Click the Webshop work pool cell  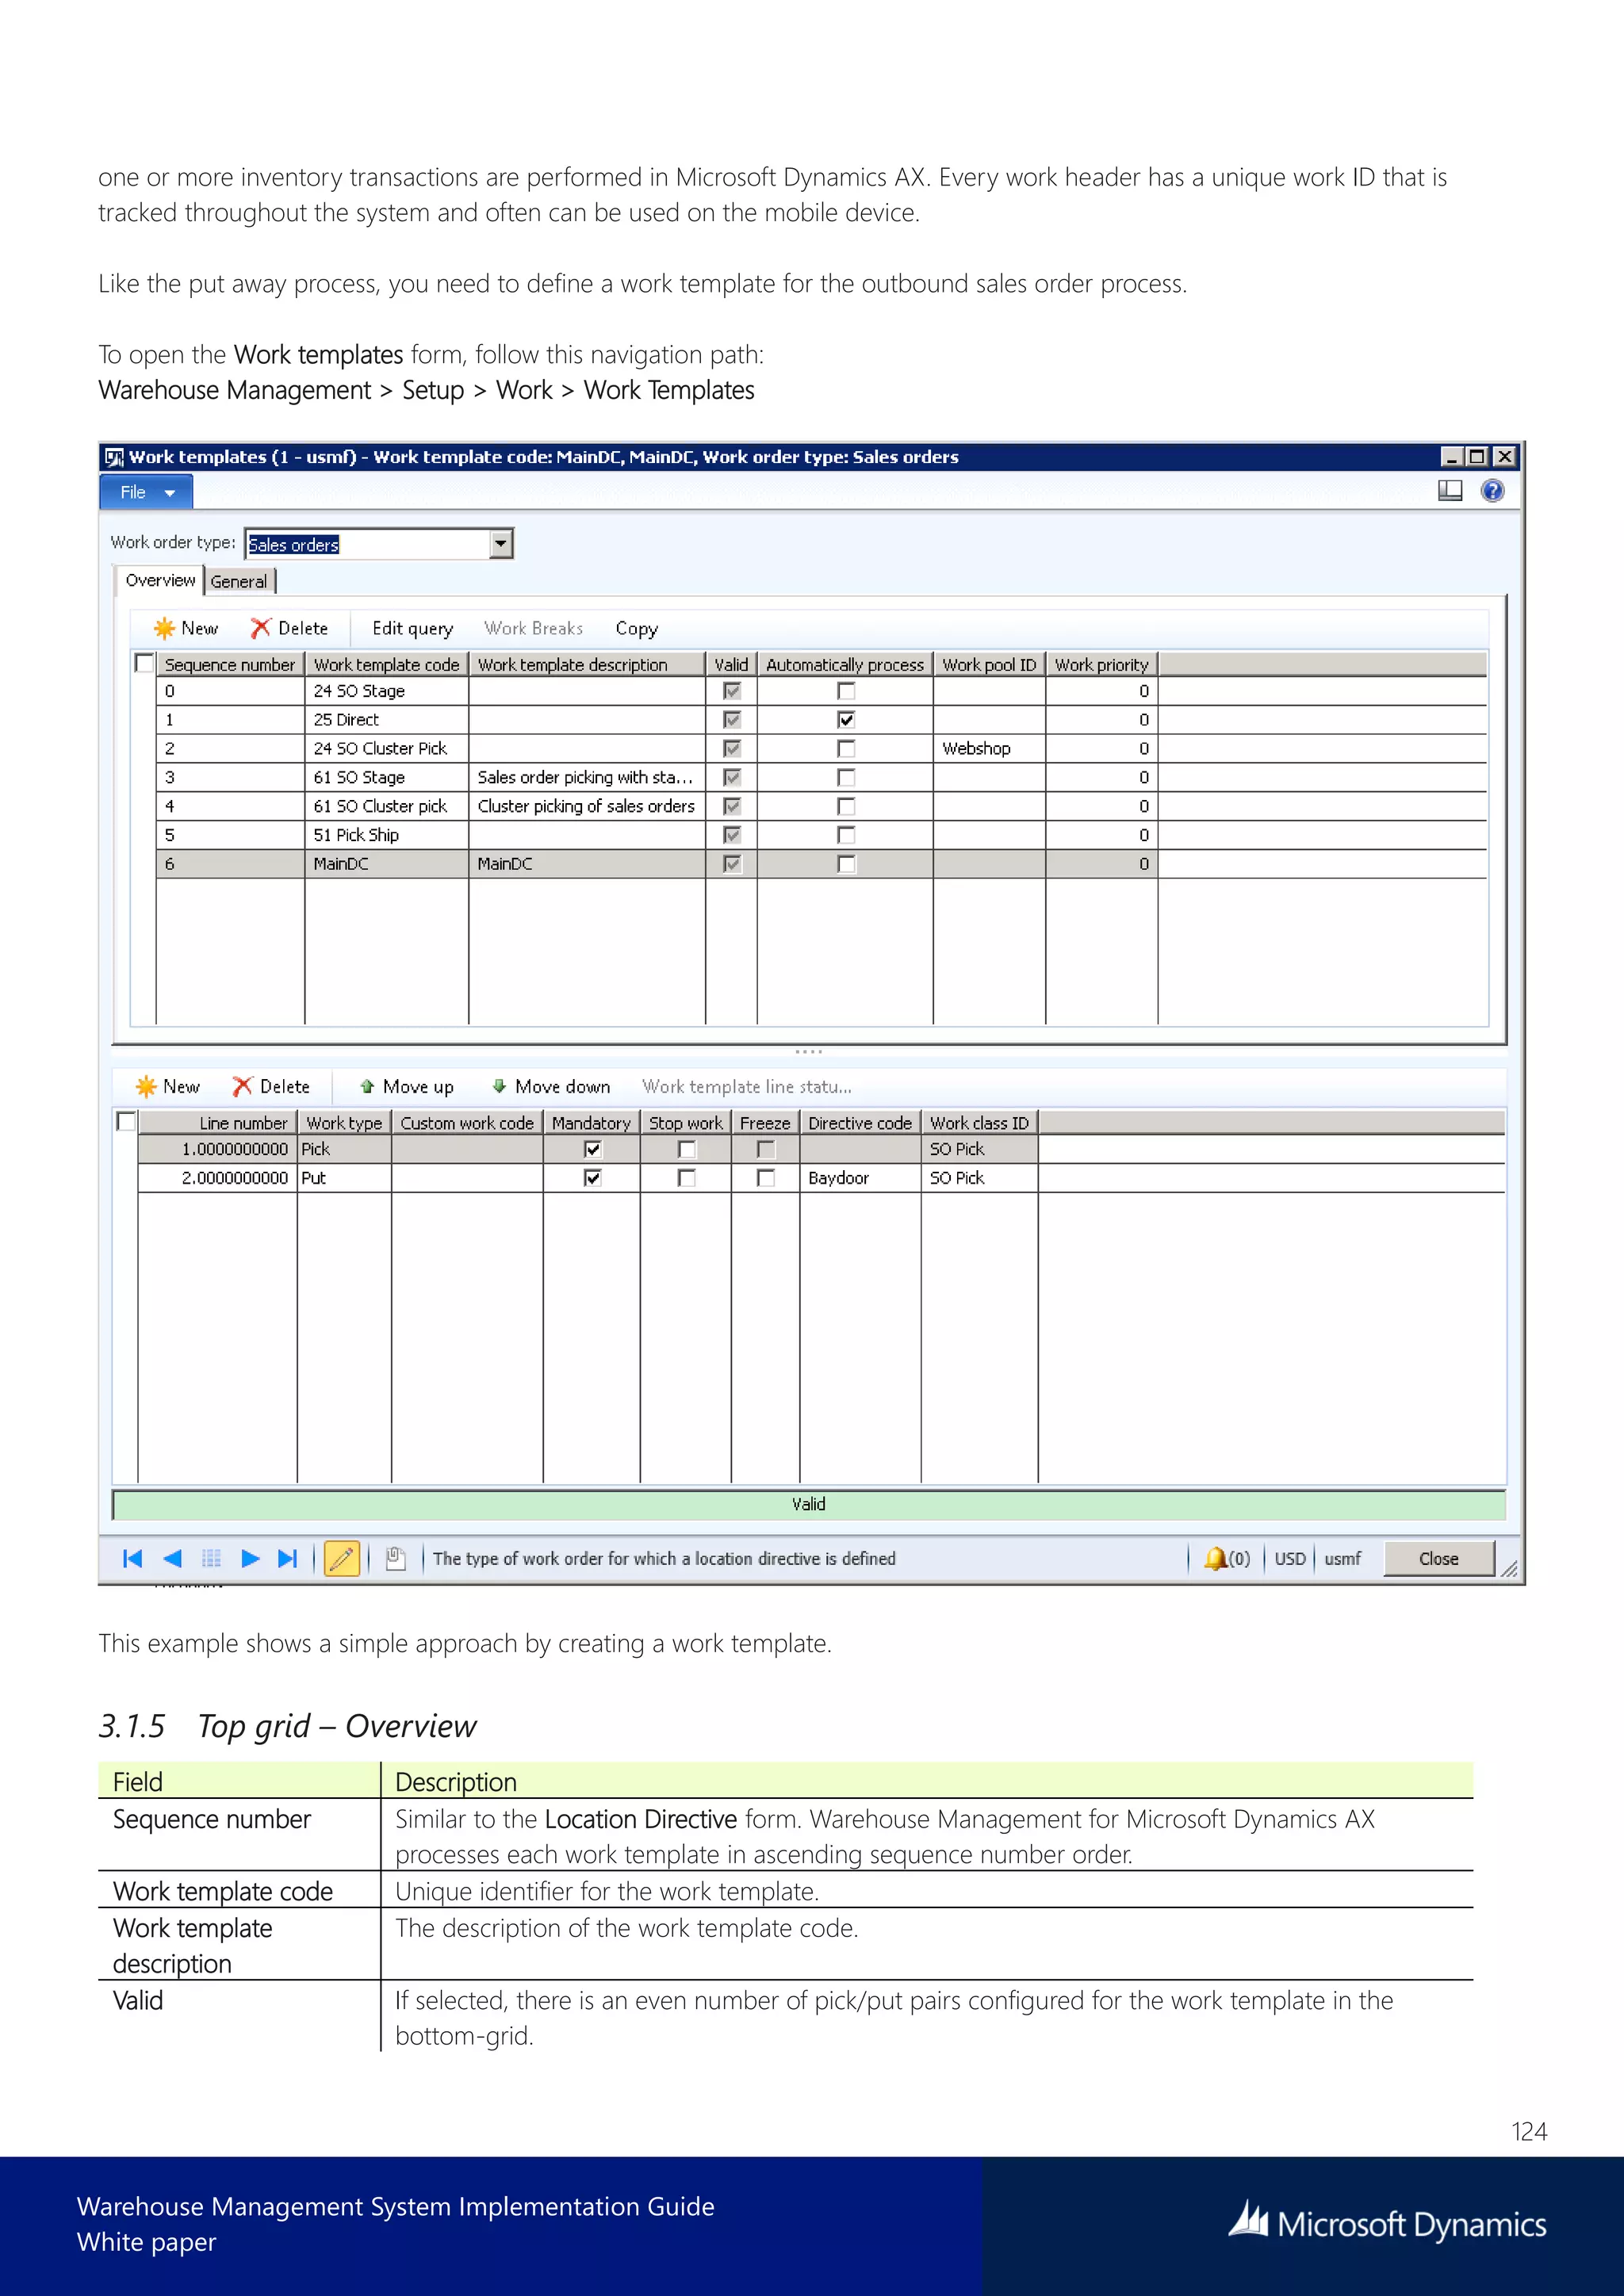989,749
